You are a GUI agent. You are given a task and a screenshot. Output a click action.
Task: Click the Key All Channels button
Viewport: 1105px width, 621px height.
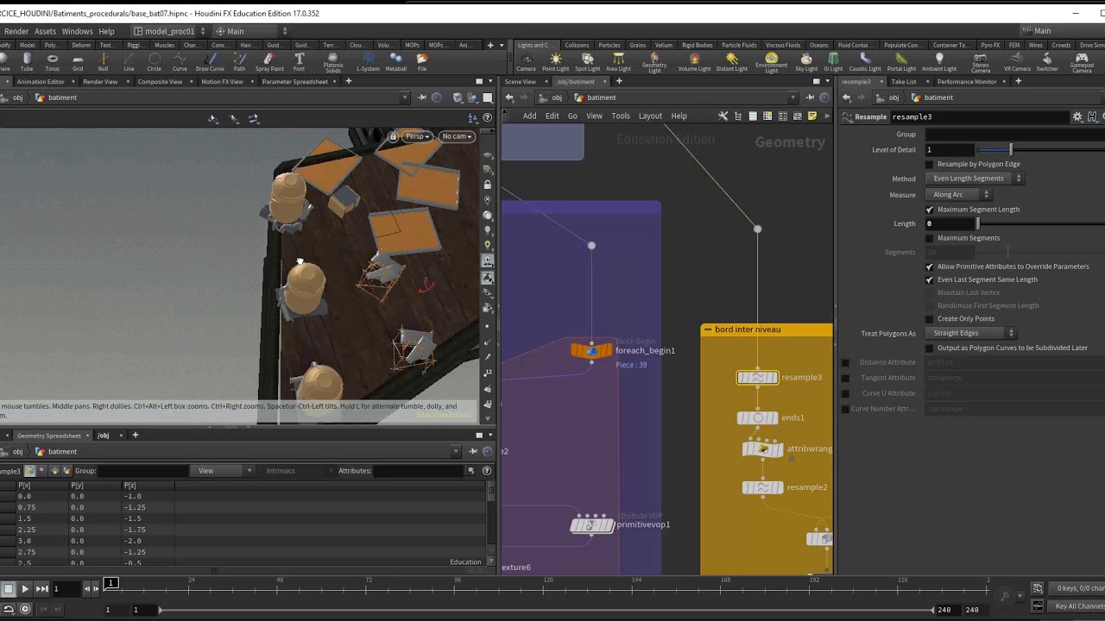(x=1079, y=606)
